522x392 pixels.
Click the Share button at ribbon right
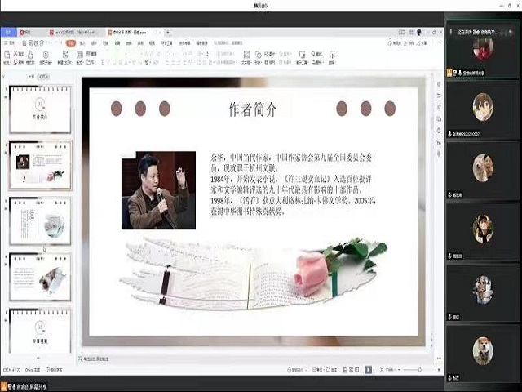[422, 43]
